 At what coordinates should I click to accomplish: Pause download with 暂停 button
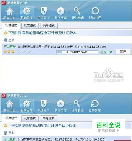123,52
